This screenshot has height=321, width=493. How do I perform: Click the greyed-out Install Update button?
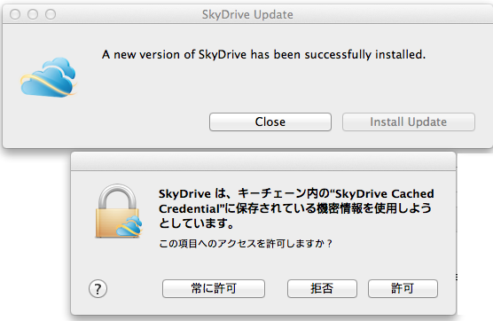[409, 122]
